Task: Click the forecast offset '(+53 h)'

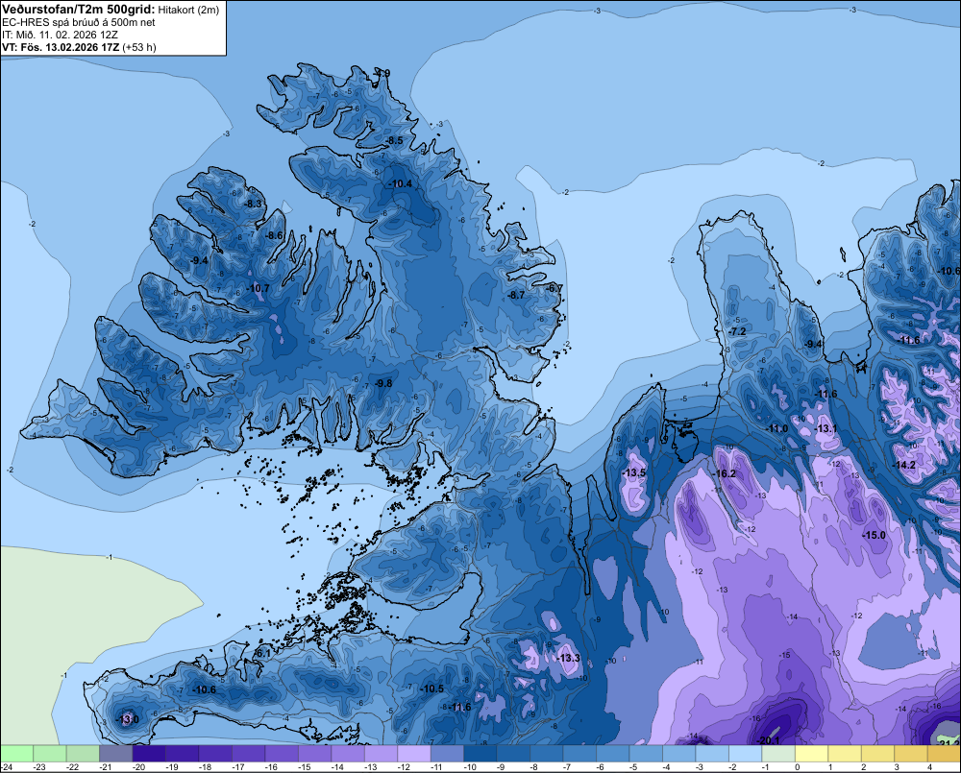Action: pos(139,47)
